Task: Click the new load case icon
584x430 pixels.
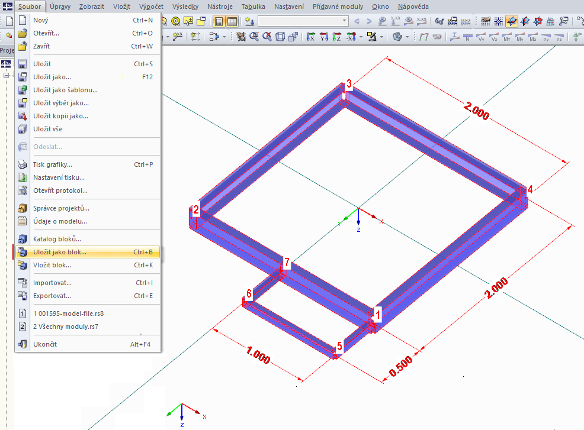Action: tap(249, 21)
